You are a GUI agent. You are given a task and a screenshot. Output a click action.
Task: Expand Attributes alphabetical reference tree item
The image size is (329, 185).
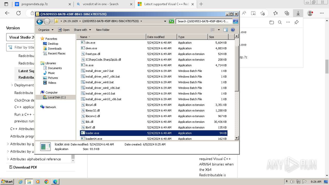click(8, 159)
